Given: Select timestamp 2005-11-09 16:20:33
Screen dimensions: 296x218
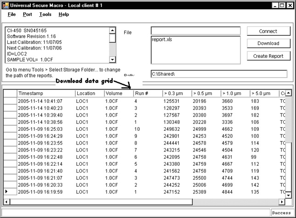Looking at the screenshot, I should point(40,185).
